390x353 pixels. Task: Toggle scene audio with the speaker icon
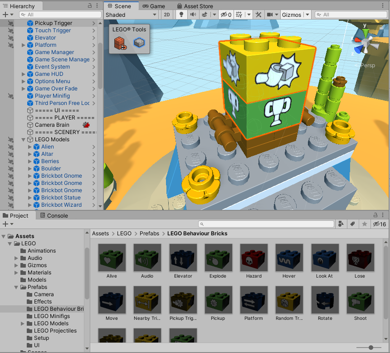click(193, 15)
